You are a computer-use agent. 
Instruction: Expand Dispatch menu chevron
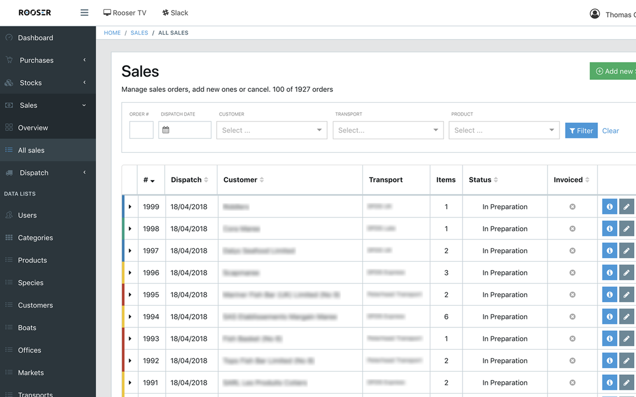(84, 172)
